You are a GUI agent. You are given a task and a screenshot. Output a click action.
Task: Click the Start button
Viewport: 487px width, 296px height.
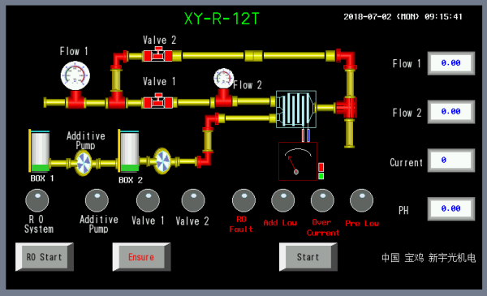(308, 257)
